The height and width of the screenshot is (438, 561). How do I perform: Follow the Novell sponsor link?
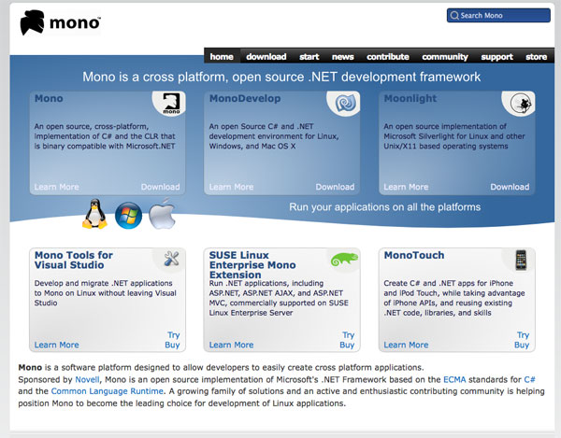tap(87, 379)
